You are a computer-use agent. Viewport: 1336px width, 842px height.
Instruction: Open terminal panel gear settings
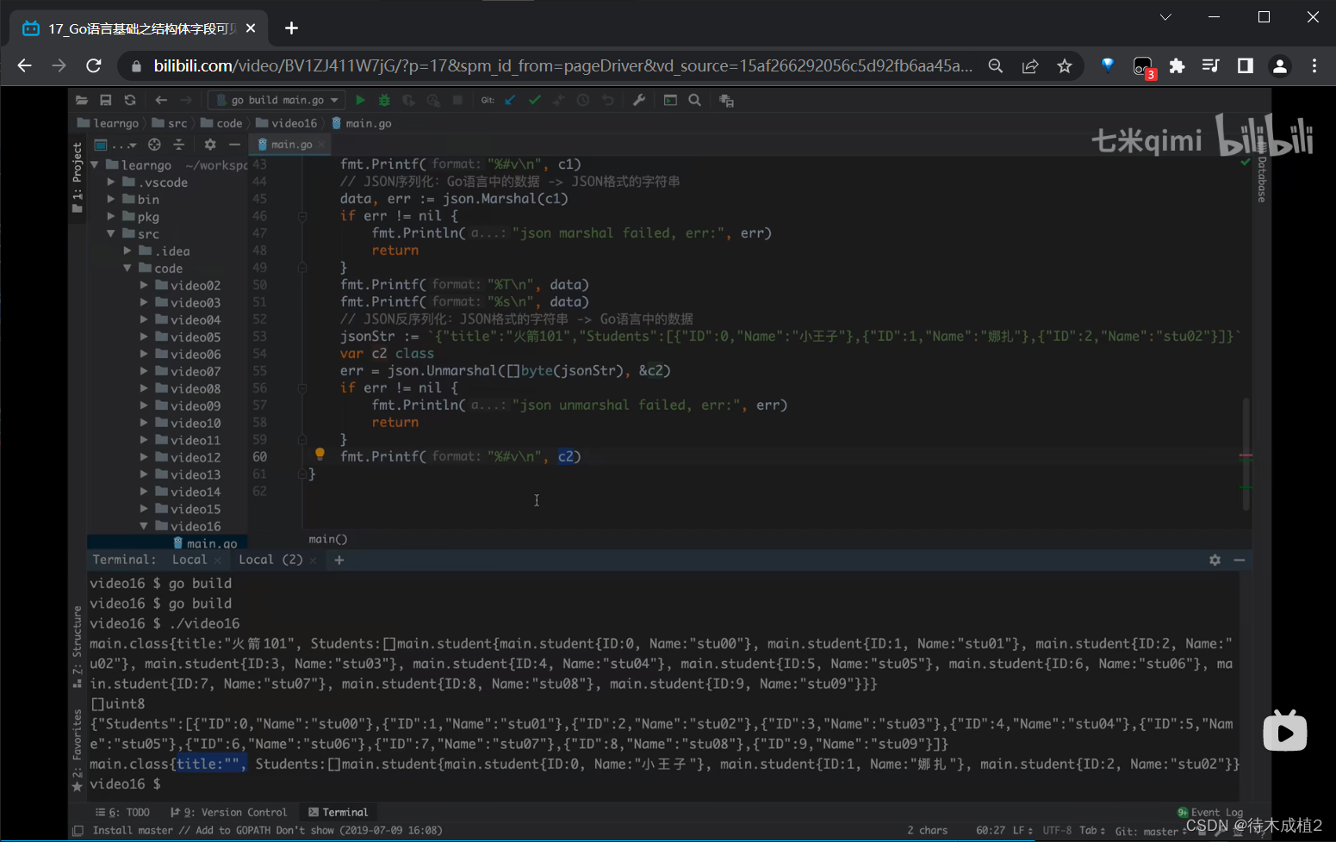[x=1215, y=560]
